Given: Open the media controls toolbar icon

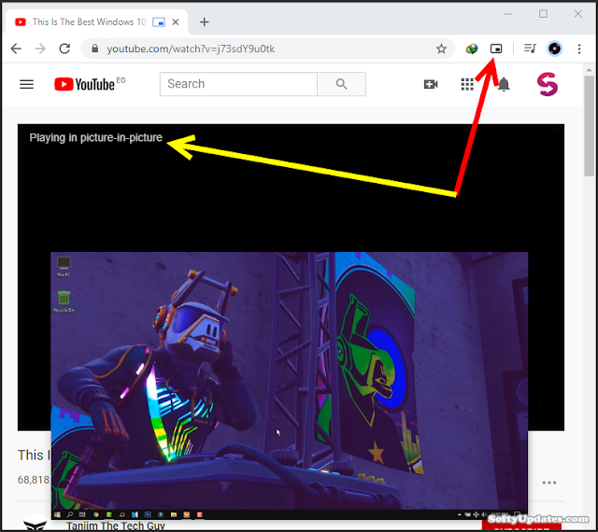Looking at the screenshot, I should (530, 49).
